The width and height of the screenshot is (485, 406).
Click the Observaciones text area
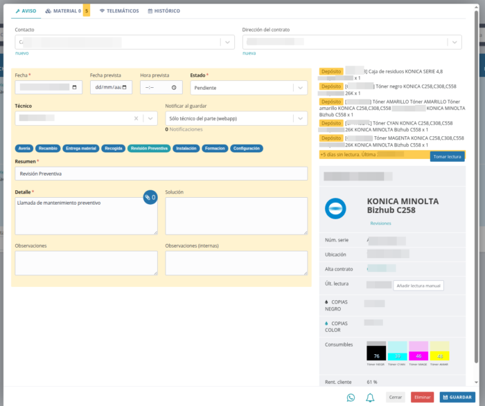(x=87, y=263)
